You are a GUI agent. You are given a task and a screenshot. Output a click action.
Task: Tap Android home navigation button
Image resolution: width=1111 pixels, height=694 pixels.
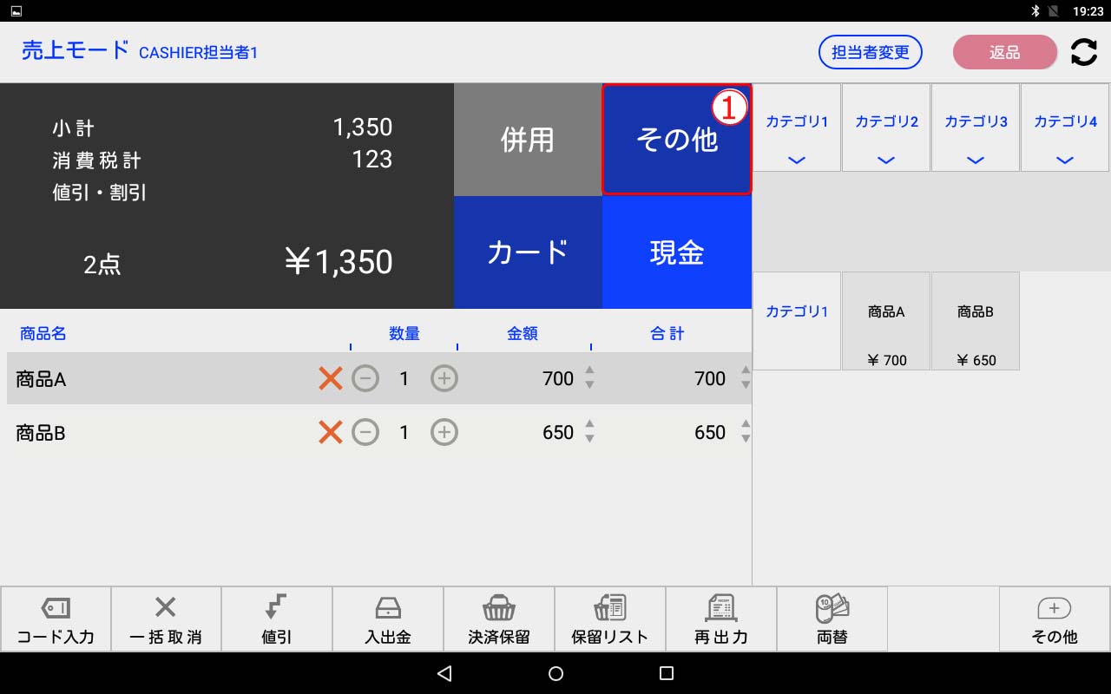pos(556,673)
